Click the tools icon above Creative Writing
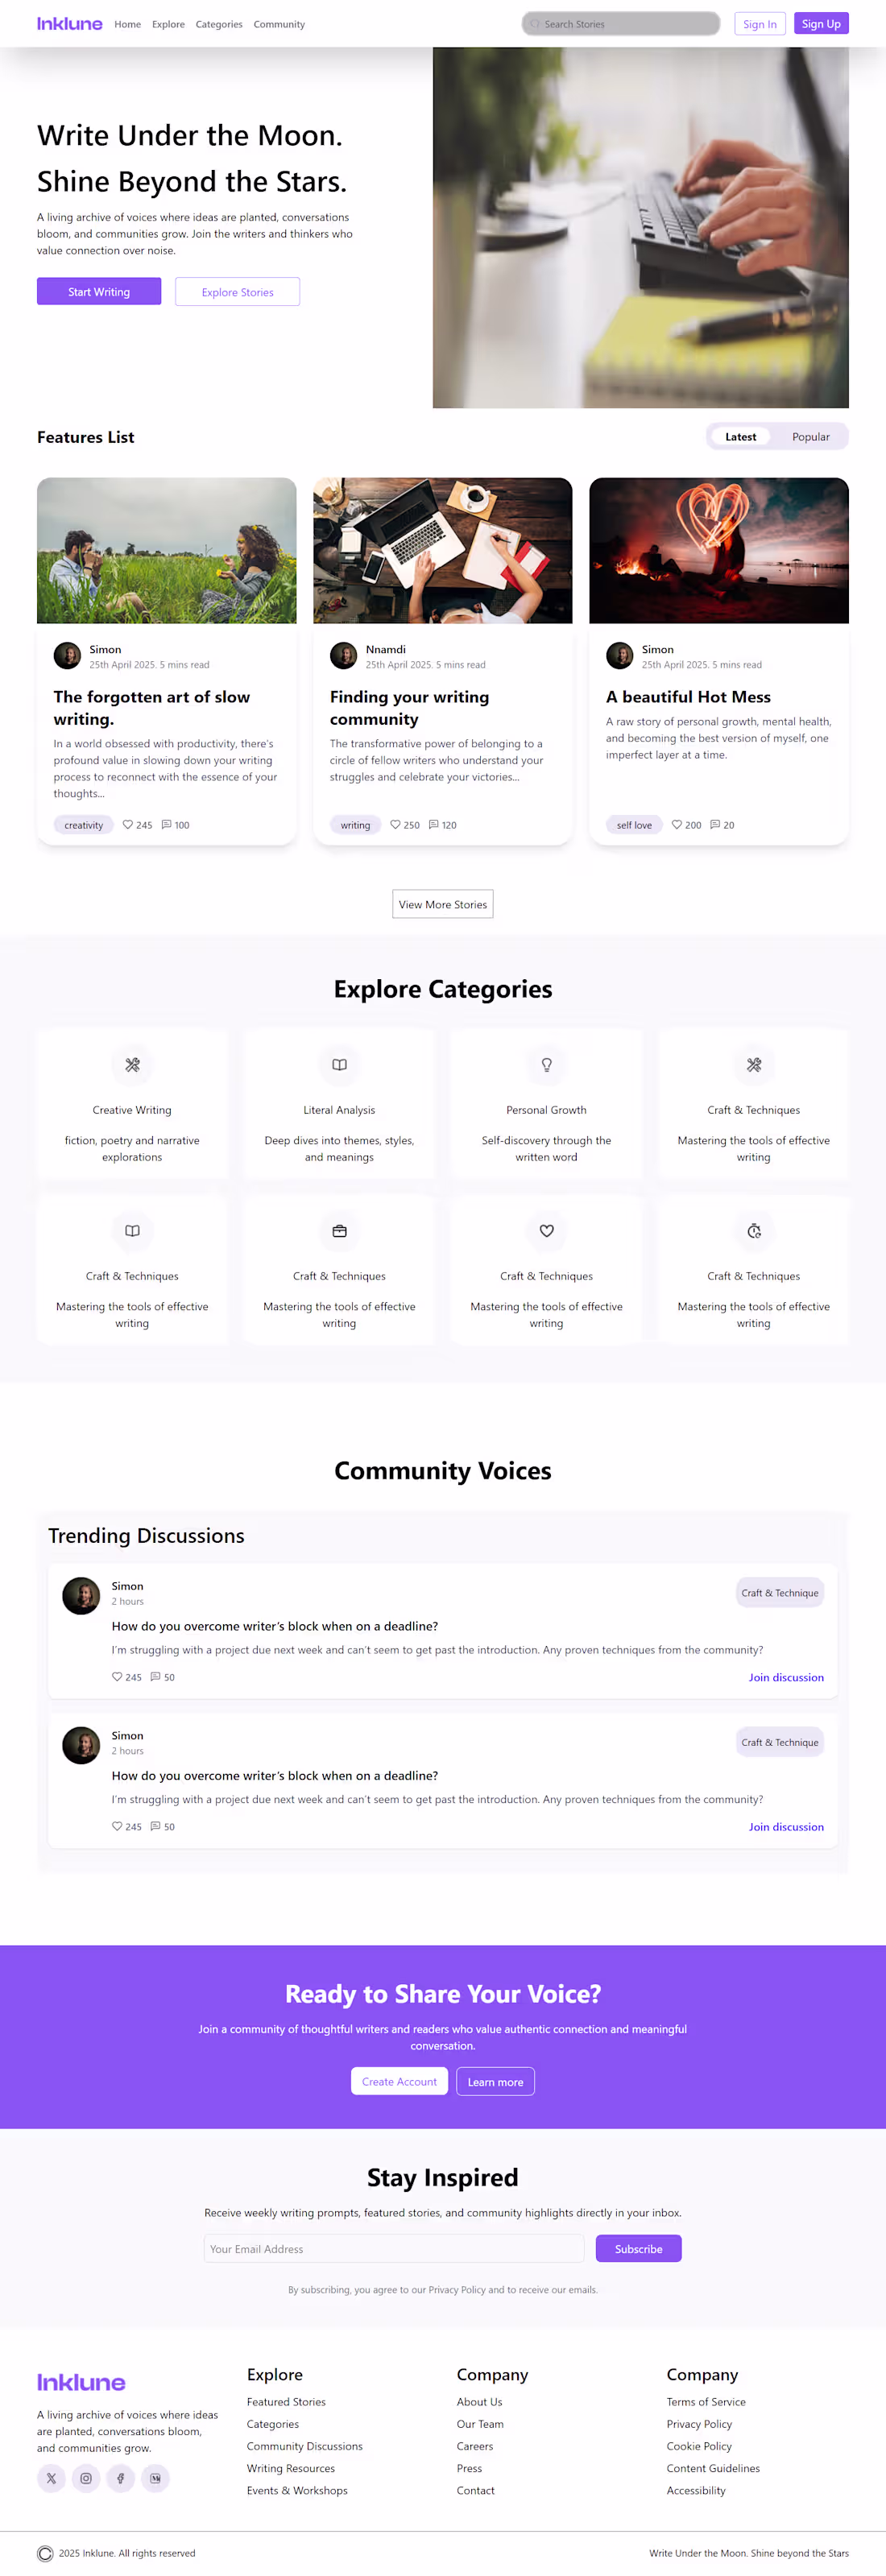886x2576 pixels. [132, 1064]
